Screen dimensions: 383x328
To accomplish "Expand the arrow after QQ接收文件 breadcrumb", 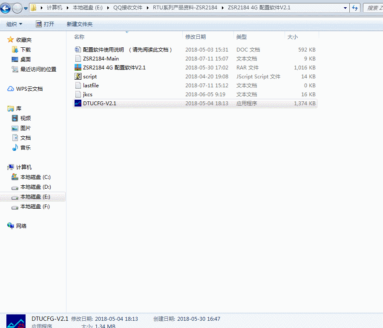I will 148,8.
